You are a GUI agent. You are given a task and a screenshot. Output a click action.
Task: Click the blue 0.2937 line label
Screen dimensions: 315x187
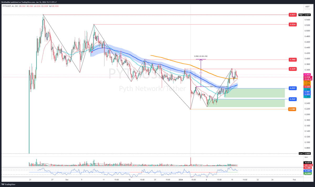pos(292,88)
